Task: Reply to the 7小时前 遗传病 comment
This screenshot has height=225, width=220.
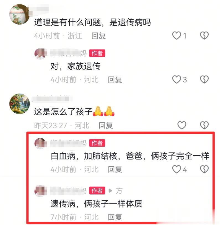Action: coord(115,217)
